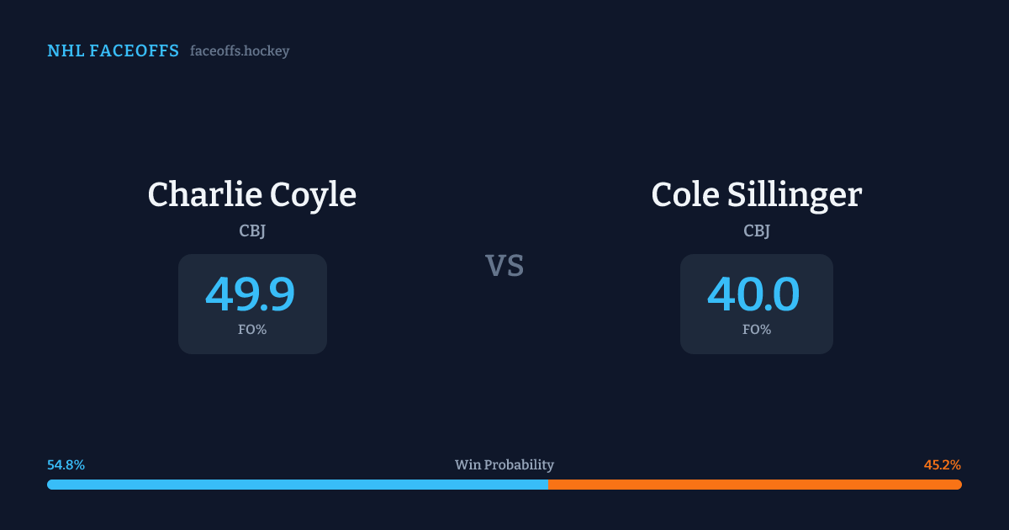
Task: Click the rounded left end of the probability bar
Action: click(x=50, y=485)
